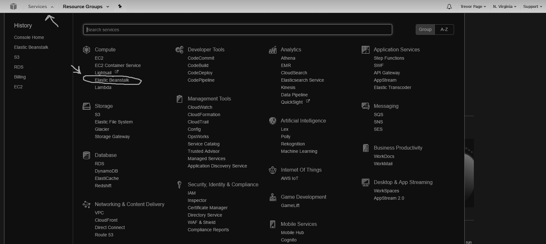Open the GameLift service
This screenshot has height=244, width=546.
coord(290,205)
